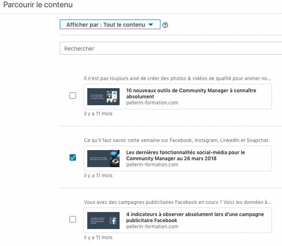The image size is (282, 246).
Task: Click the 'Vous avez des campagnes publicitaires' text
Action: point(177,202)
